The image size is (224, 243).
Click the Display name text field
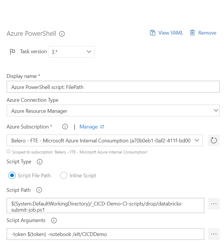click(x=113, y=87)
